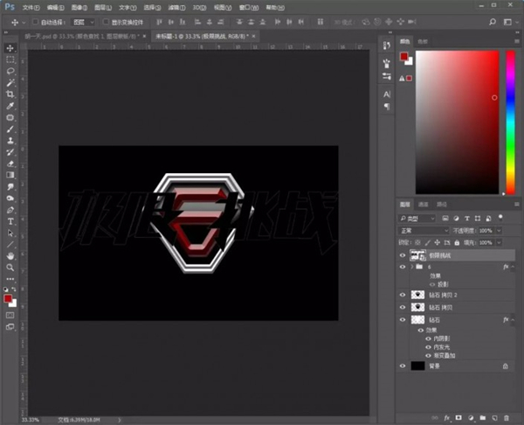Hide the 背景 layer
524x425 pixels.
403,366
